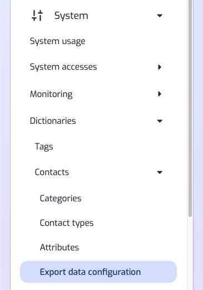Open contact Categories
The width and height of the screenshot is (203, 290).
point(61,199)
